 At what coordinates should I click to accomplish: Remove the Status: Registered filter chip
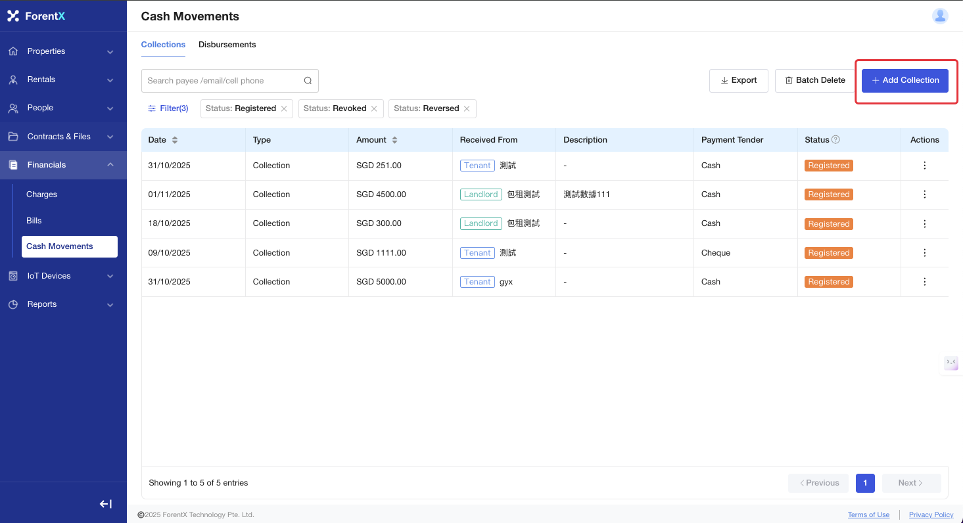(284, 109)
